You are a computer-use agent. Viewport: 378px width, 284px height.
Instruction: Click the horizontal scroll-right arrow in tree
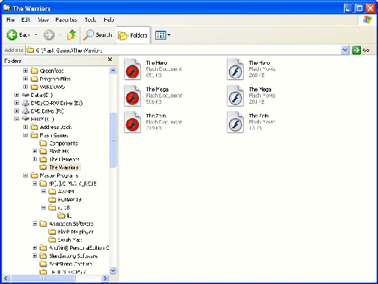tap(105, 279)
